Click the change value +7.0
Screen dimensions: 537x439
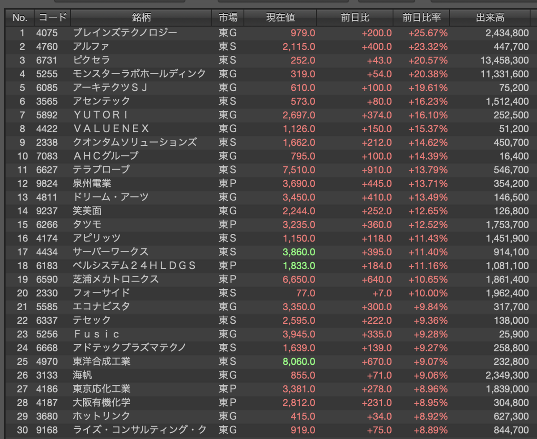point(382,293)
